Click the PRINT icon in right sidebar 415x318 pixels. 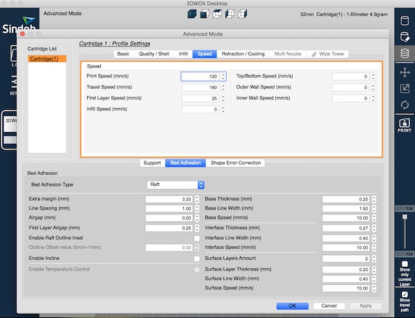click(x=405, y=125)
